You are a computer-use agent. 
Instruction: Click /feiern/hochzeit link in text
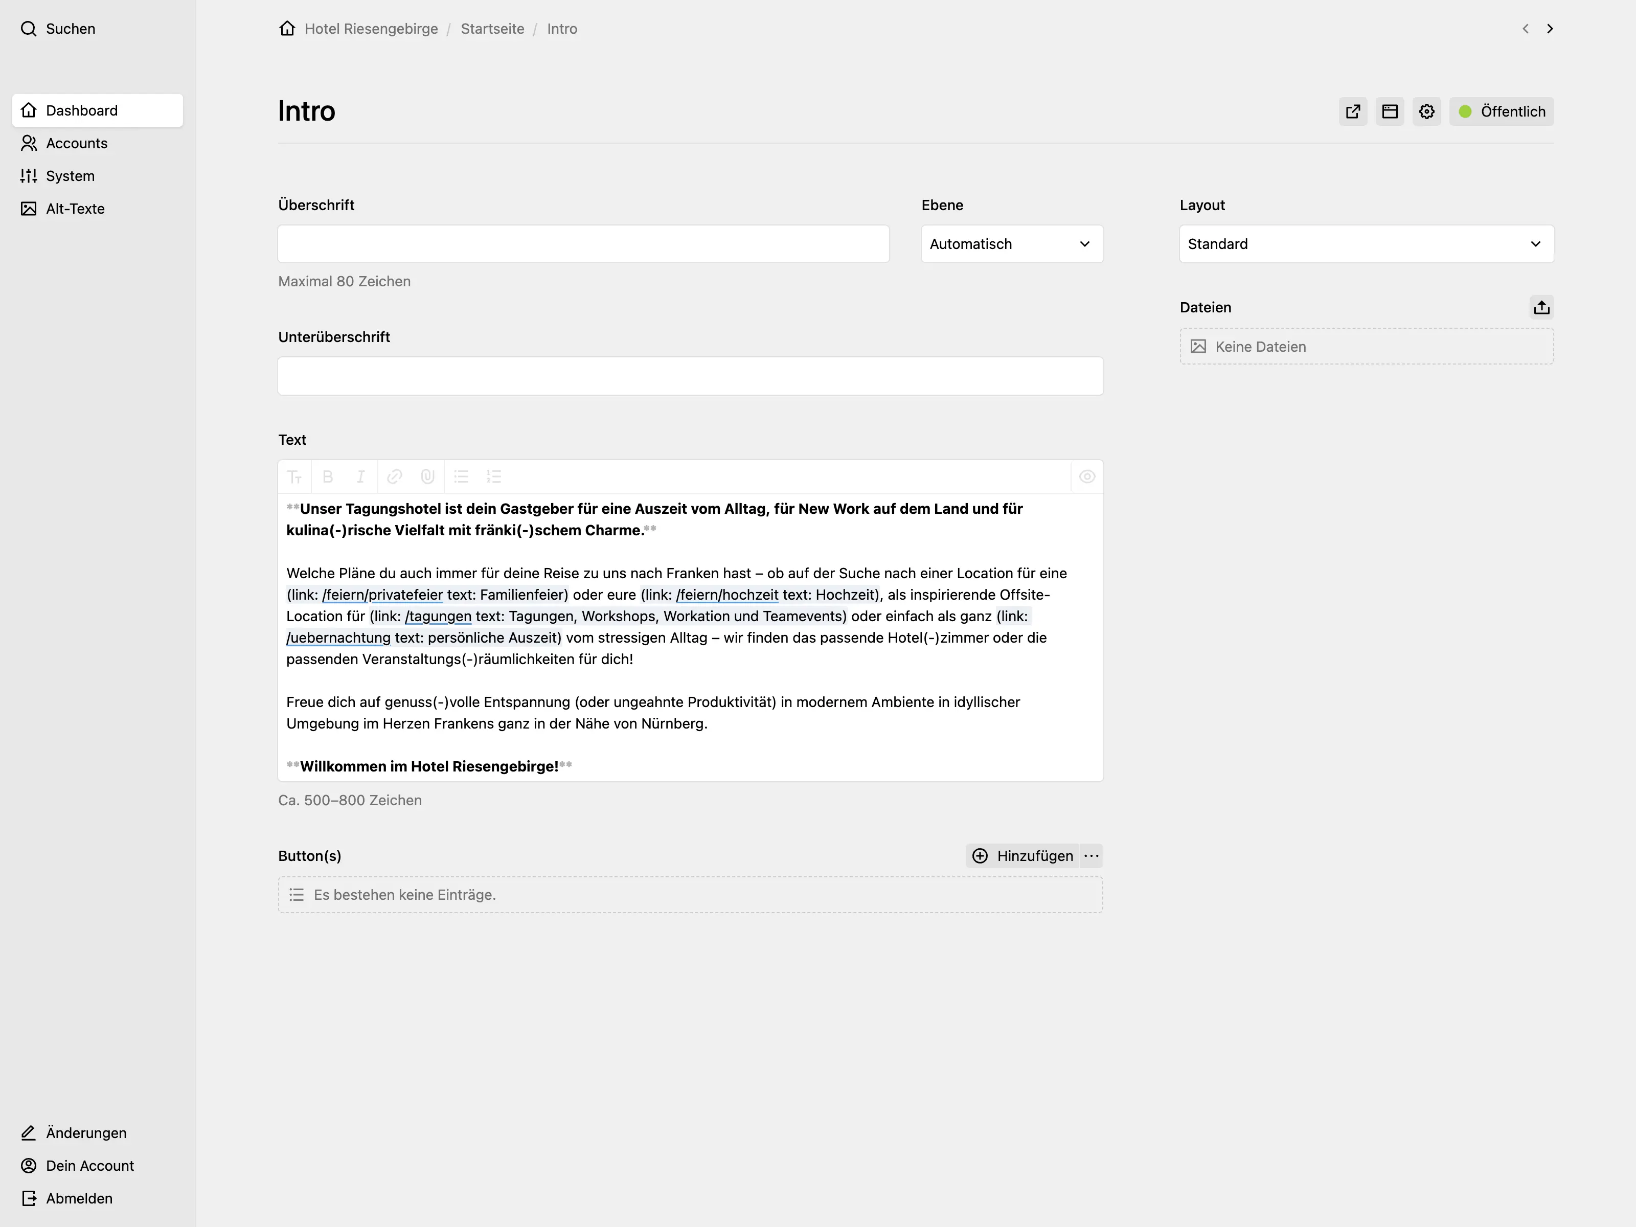pyautogui.click(x=727, y=595)
